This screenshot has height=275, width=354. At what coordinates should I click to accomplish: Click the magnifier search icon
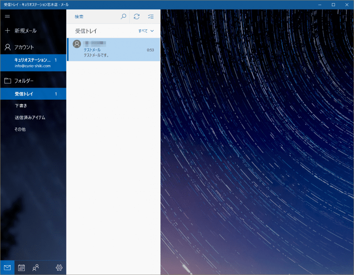[123, 16]
